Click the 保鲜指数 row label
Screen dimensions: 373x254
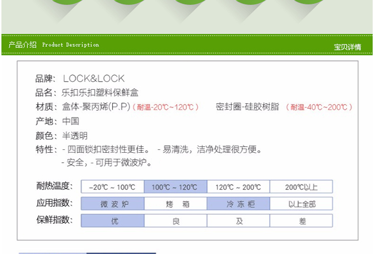(x=55, y=220)
